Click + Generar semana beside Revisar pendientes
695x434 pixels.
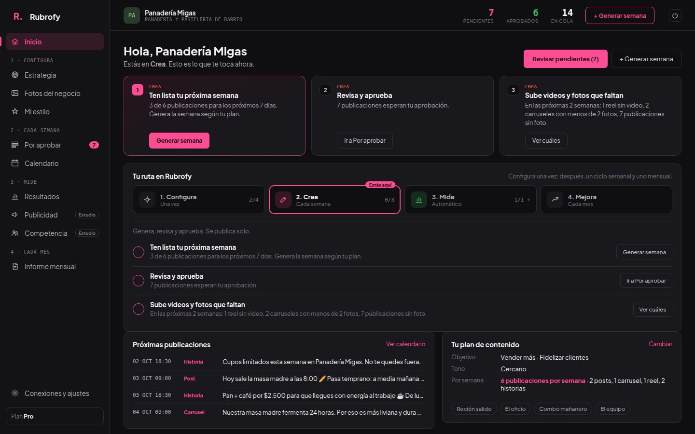(646, 59)
